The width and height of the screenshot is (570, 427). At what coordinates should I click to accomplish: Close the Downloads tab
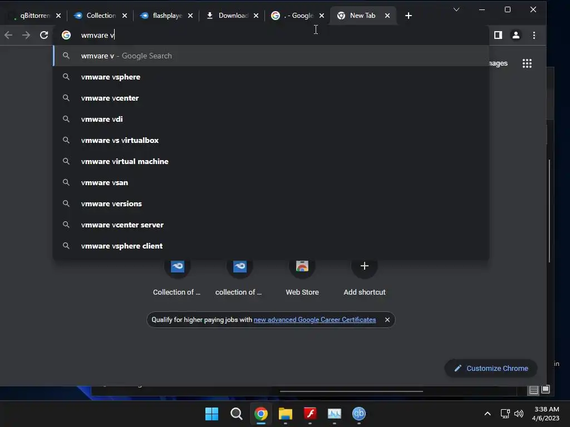256,16
